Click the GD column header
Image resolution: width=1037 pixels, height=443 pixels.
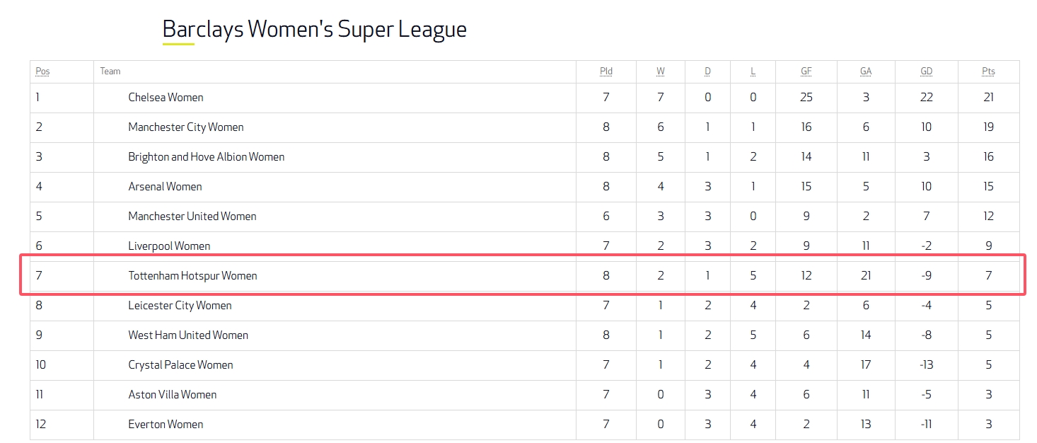coord(926,71)
